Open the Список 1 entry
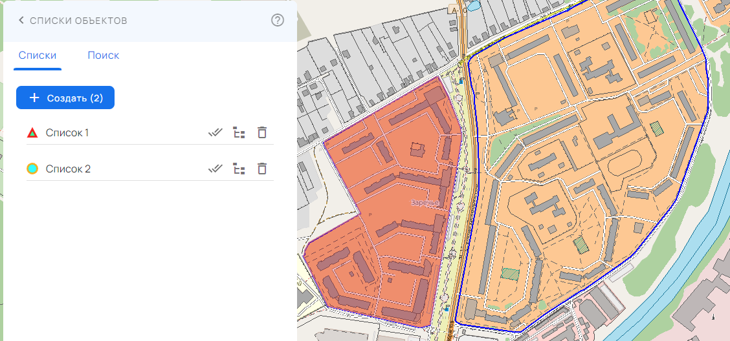The width and height of the screenshot is (730, 341). (x=67, y=133)
